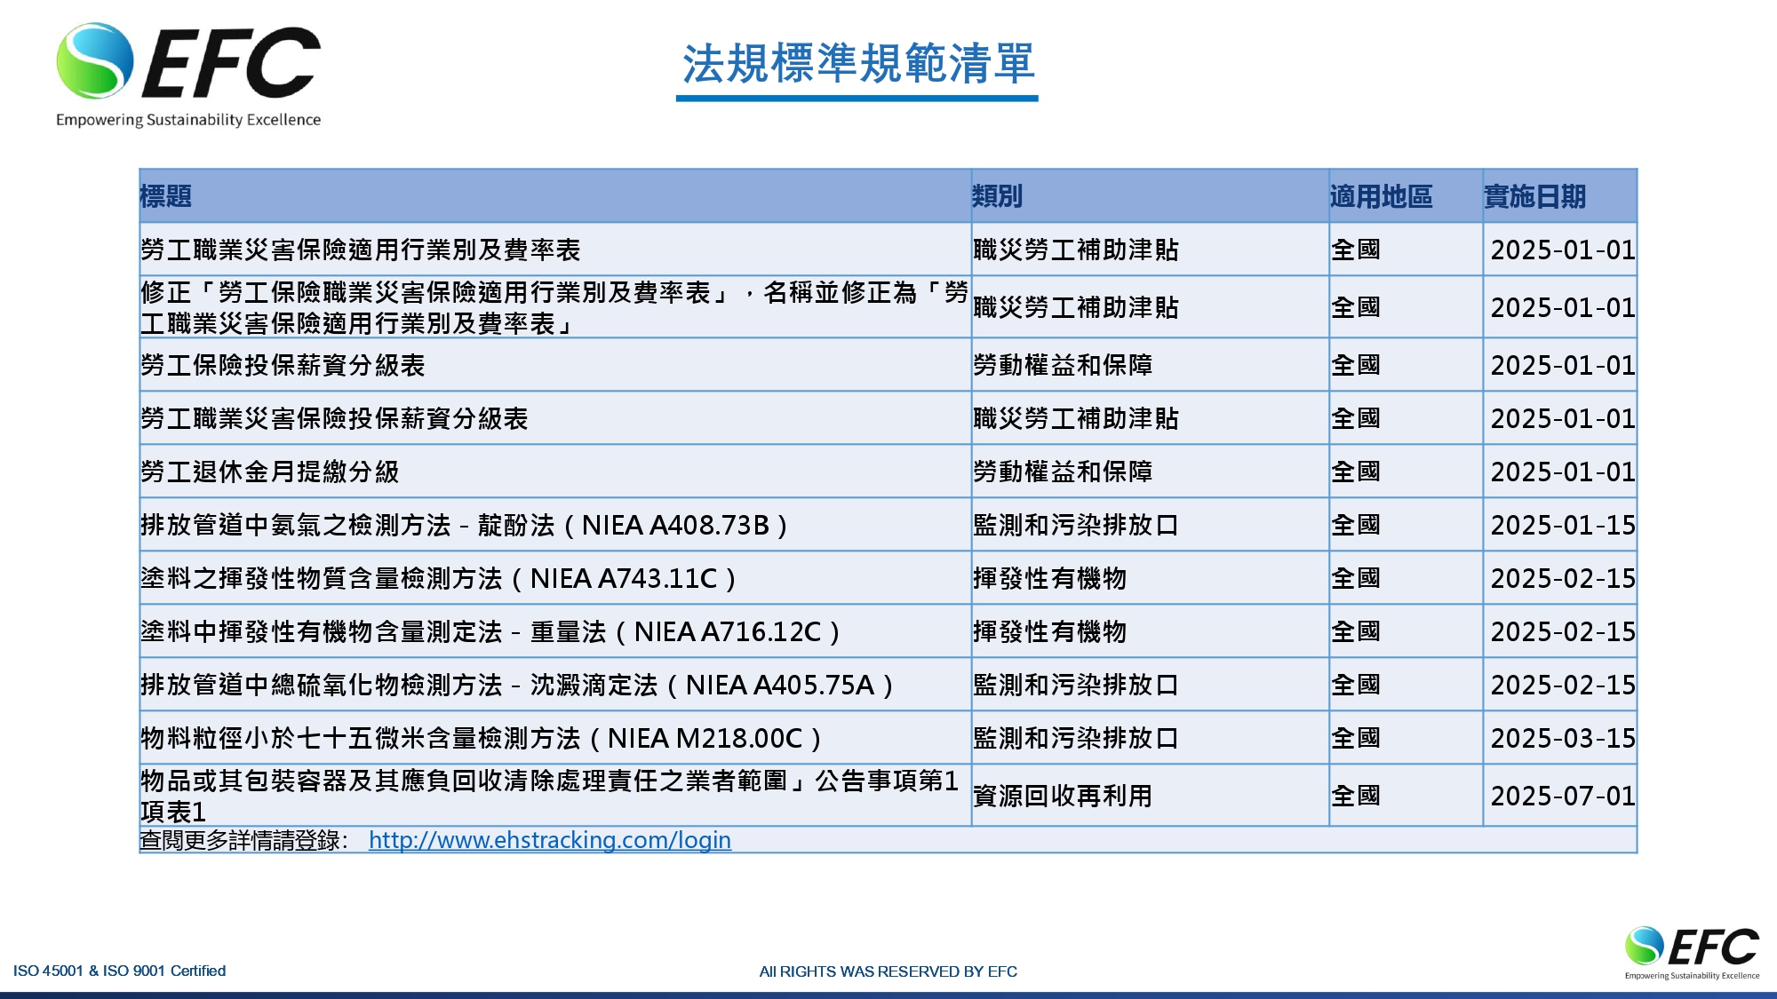
Task: Click 監測和污染排放口 in the A408.73B row
Action: pyautogui.click(x=1075, y=525)
